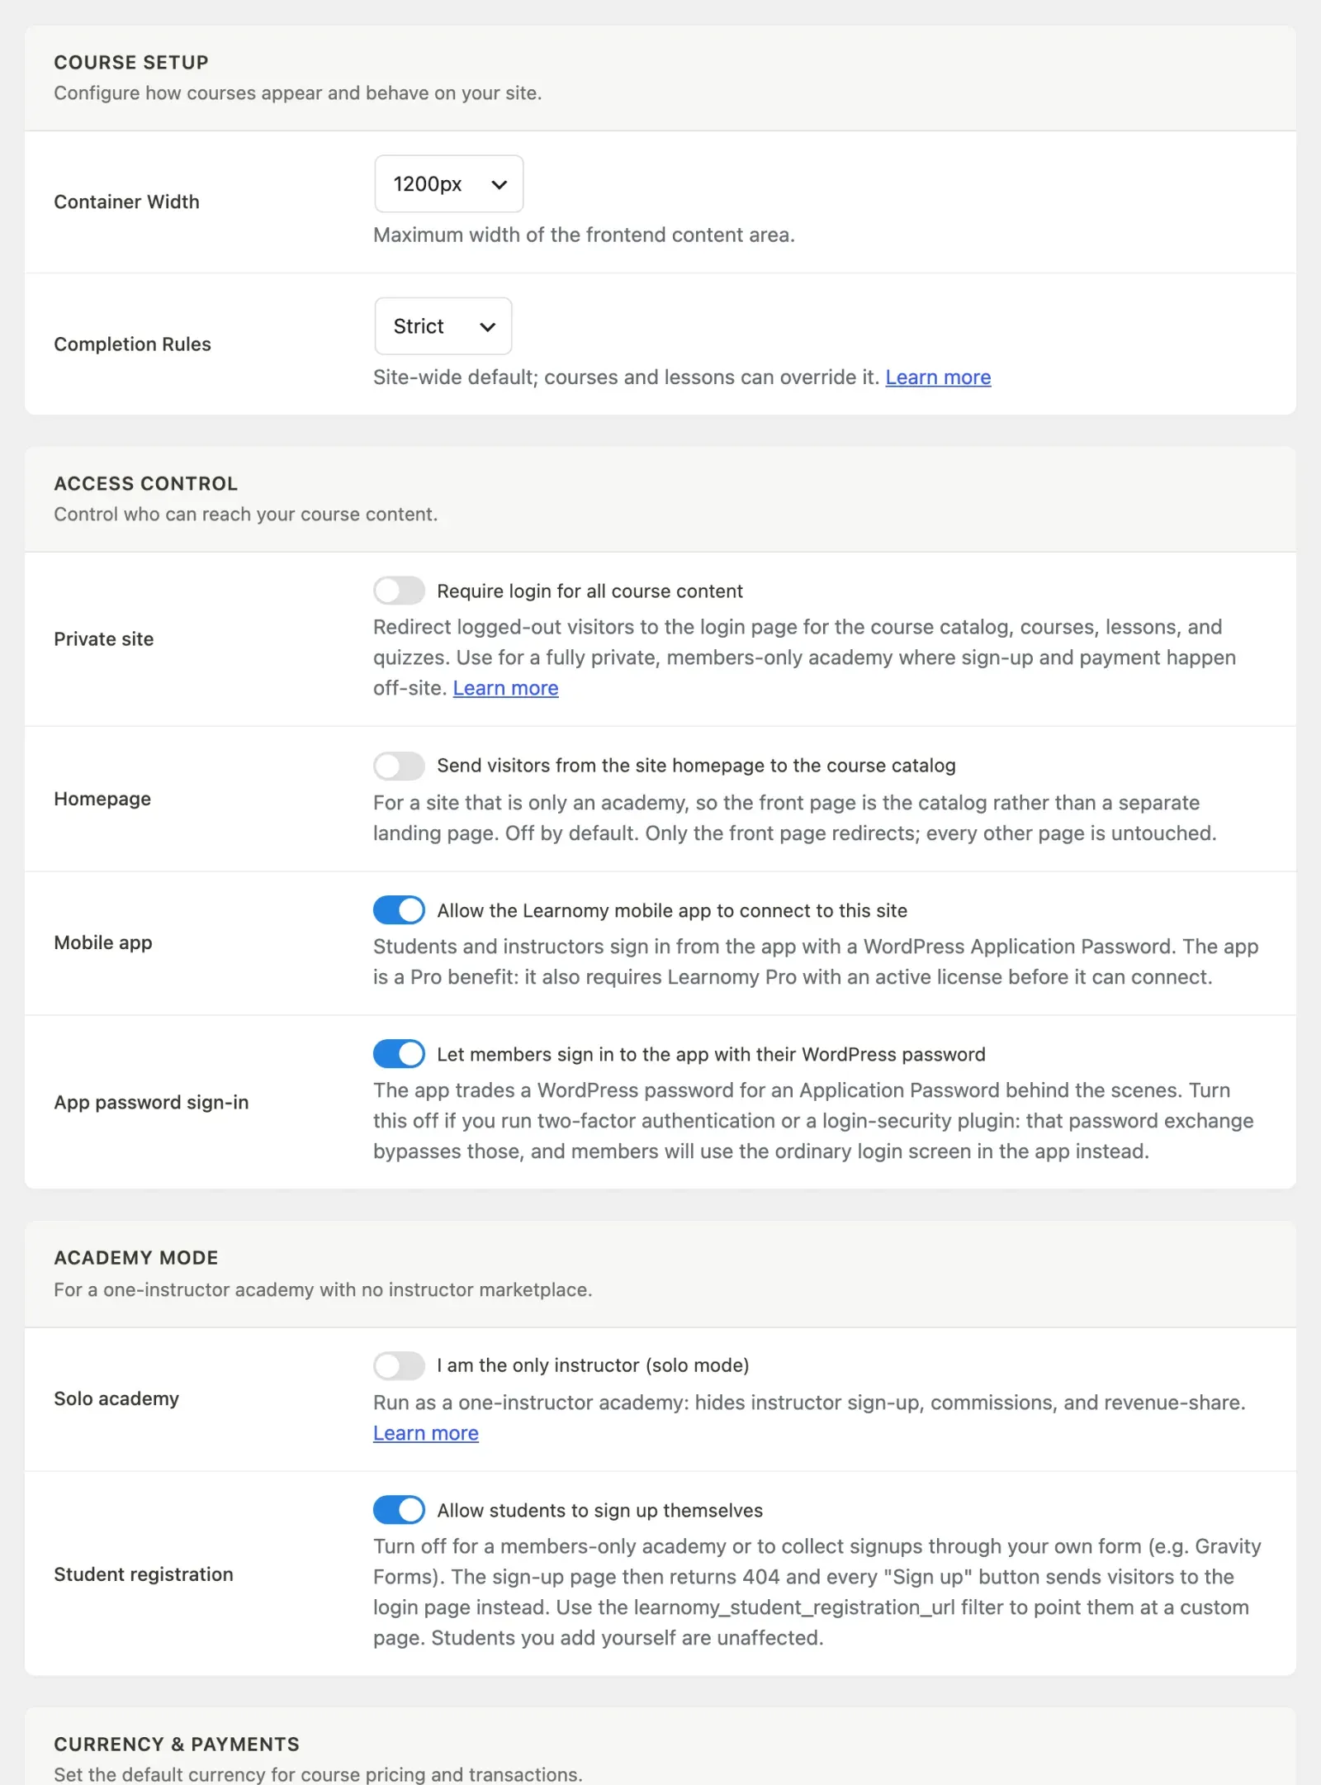The image size is (1321, 1785).
Task: Click 'Send visitors from the site homepage' label
Action: coord(696,766)
